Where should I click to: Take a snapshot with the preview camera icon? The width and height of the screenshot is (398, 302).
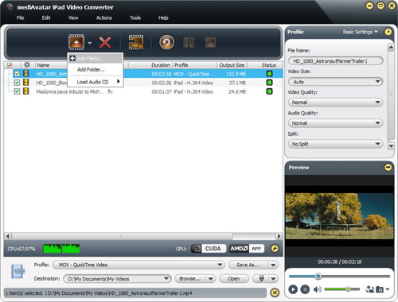(x=380, y=289)
